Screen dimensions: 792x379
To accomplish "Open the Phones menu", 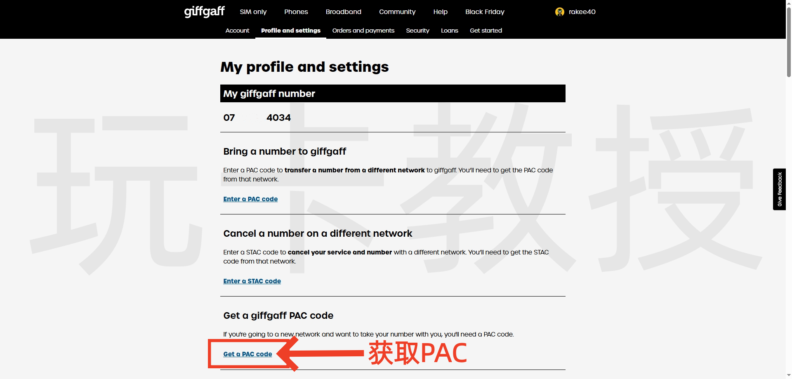I will tap(296, 12).
